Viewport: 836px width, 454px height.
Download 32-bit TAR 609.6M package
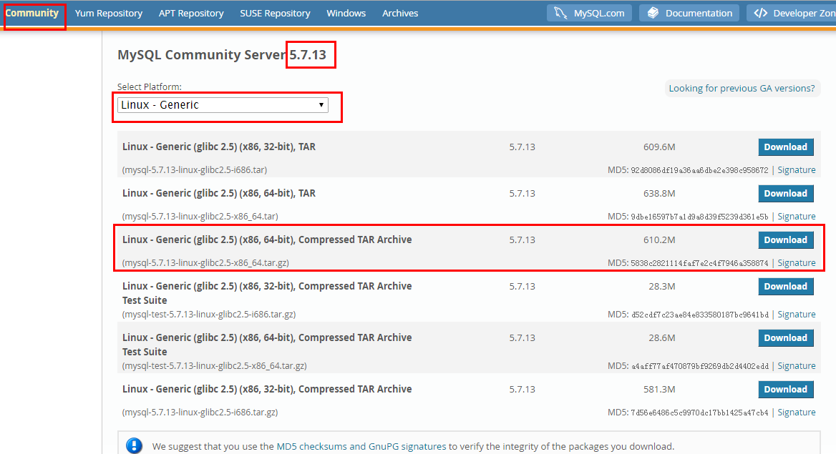[786, 147]
